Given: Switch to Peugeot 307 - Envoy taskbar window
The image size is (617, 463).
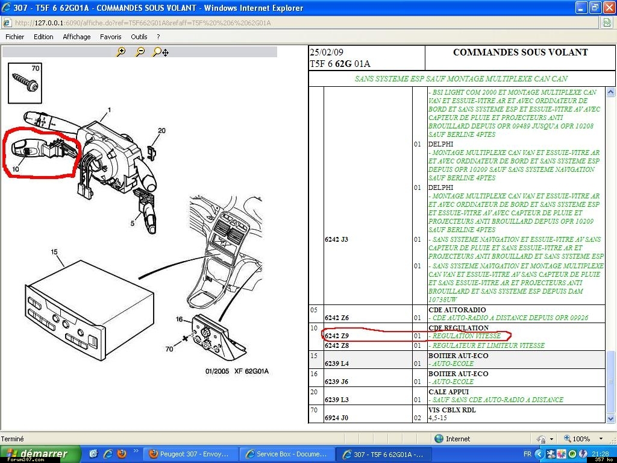Looking at the screenshot, I should pos(190,454).
